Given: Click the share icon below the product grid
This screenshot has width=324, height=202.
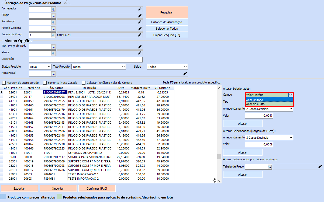Looking at the screenshot, I should coord(214,180).
